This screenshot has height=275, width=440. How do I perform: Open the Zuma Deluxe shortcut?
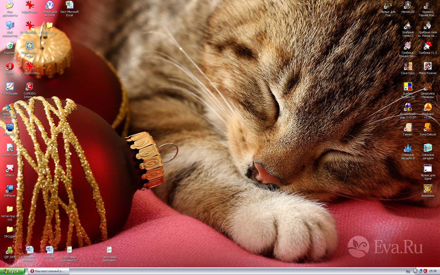click(428, 128)
